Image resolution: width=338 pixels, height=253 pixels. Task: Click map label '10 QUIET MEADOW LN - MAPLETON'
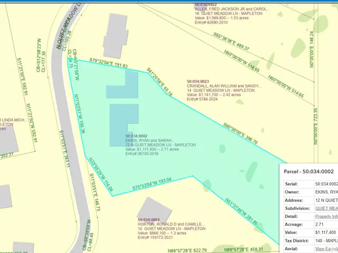pos(172,228)
